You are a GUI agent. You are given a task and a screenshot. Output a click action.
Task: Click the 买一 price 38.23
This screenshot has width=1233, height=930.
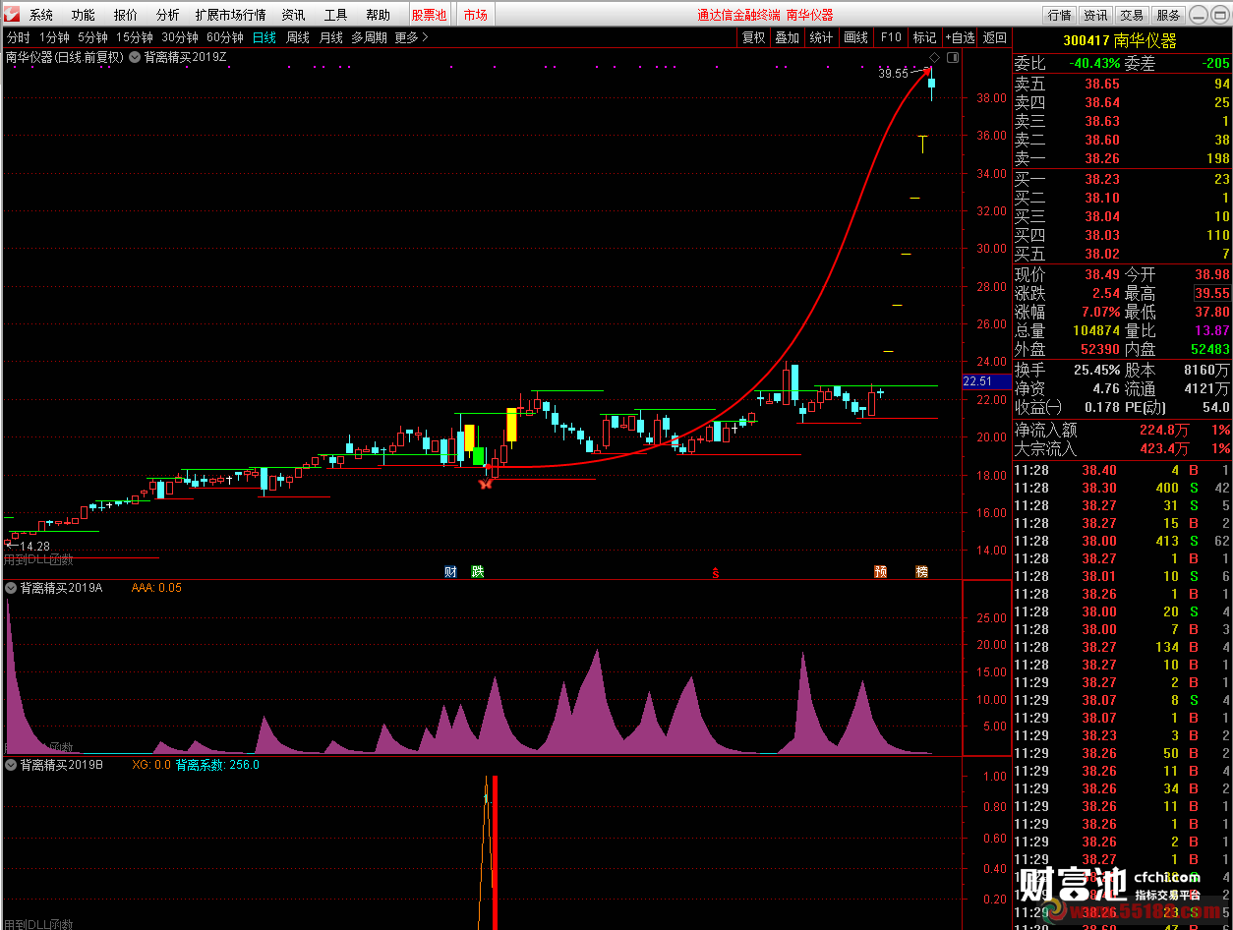1101,179
